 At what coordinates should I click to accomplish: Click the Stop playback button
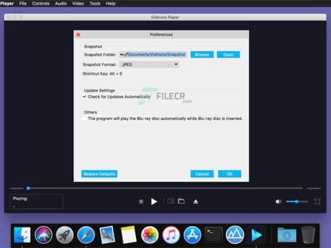(x=141, y=201)
